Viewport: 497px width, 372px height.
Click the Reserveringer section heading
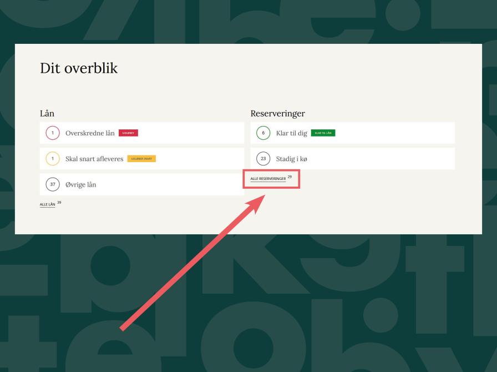pos(278,113)
